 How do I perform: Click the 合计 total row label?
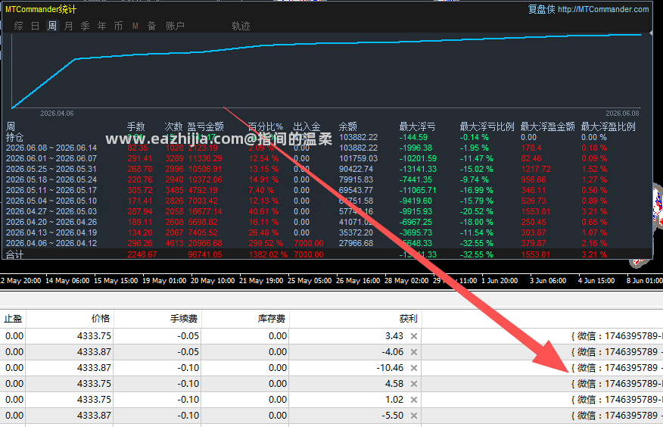click(x=15, y=254)
